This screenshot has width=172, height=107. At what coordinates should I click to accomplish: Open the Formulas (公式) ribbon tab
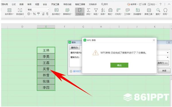[x=14, y=4]
